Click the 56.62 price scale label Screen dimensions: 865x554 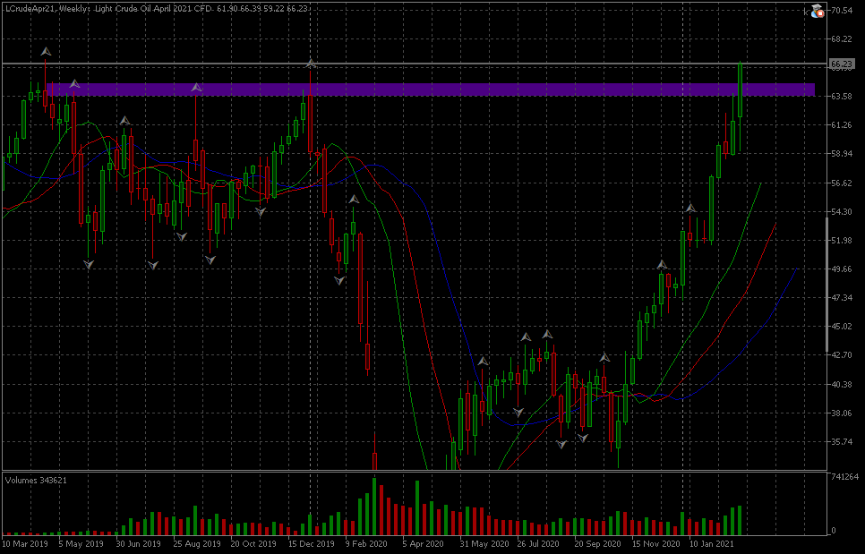point(842,183)
